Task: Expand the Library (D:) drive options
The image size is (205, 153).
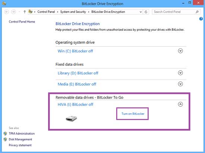Action: coord(180,73)
